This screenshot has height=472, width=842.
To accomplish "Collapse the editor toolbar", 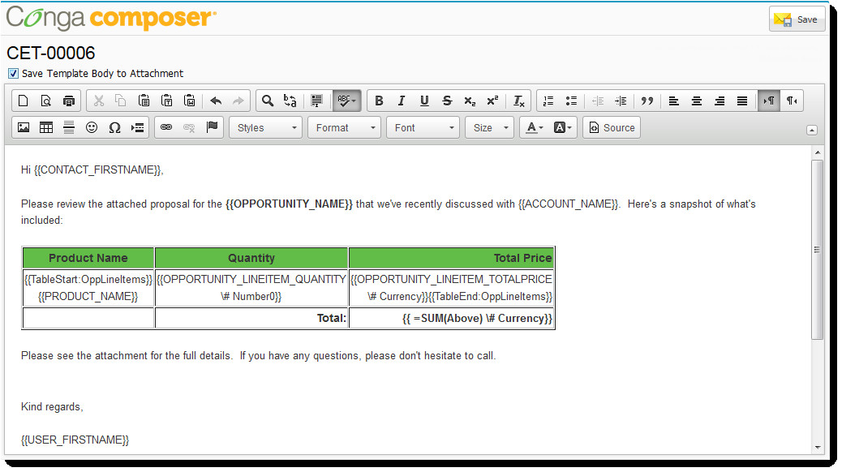I will point(812,130).
